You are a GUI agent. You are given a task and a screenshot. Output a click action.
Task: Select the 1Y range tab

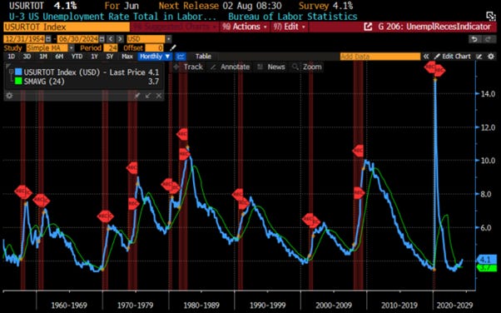[94, 57]
